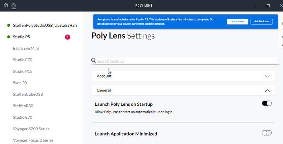Viewport: 283px width, 144px height.
Task: Select SteffenPolyStudioUSB_UpstairsHarr device
Action: coord(45,25)
